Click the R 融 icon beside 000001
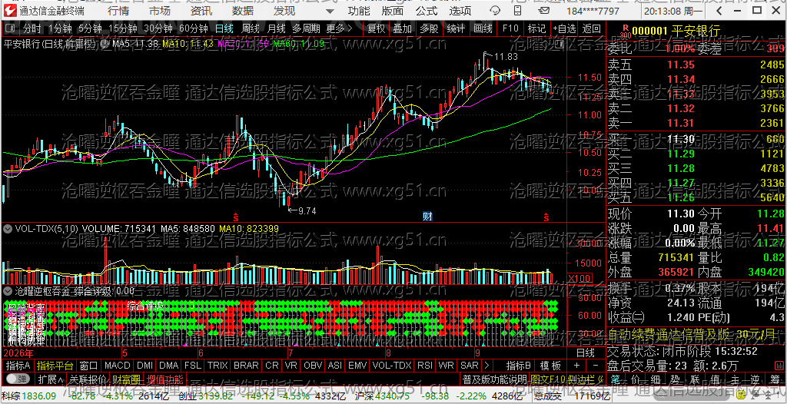This screenshot has width=787, height=404. tap(626, 32)
